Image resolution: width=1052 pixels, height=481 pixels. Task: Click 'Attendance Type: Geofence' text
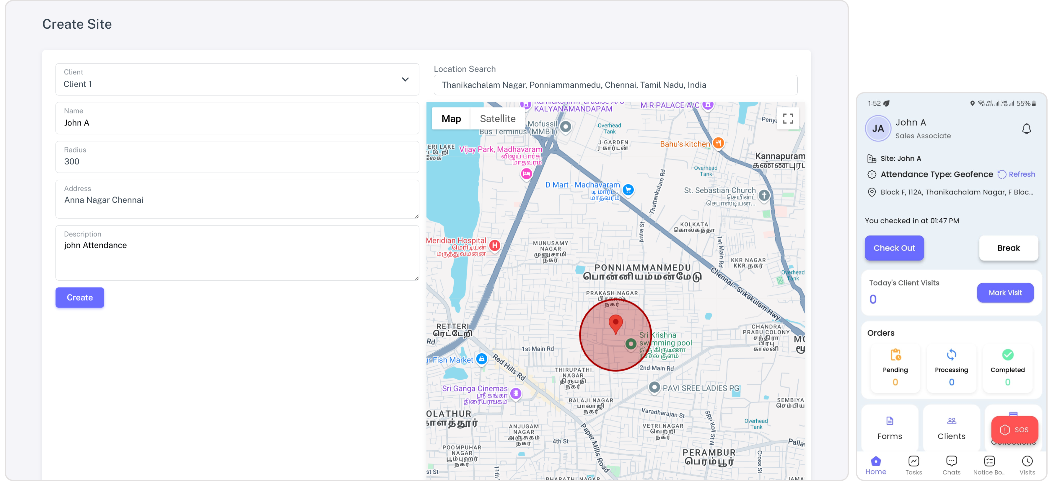tap(937, 175)
